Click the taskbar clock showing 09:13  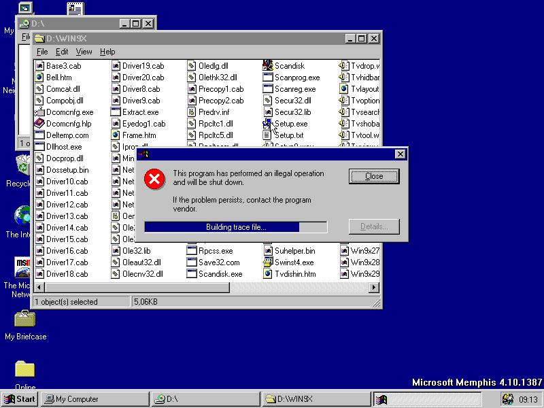coord(528,400)
